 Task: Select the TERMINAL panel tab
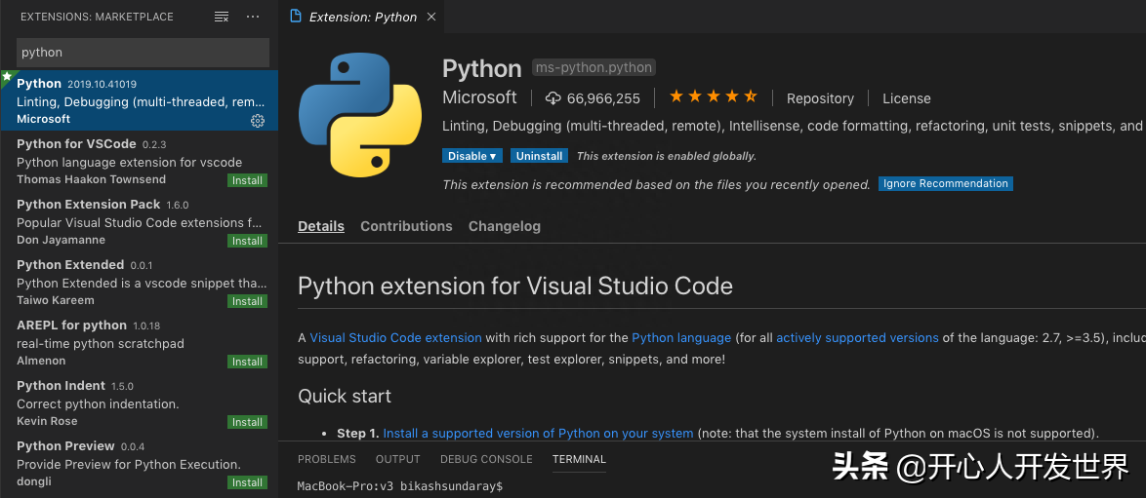[579, 459]
